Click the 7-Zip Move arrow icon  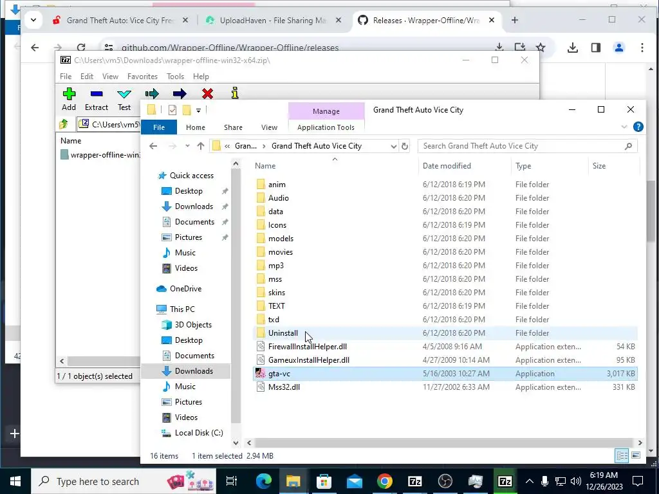coord(180,94)
